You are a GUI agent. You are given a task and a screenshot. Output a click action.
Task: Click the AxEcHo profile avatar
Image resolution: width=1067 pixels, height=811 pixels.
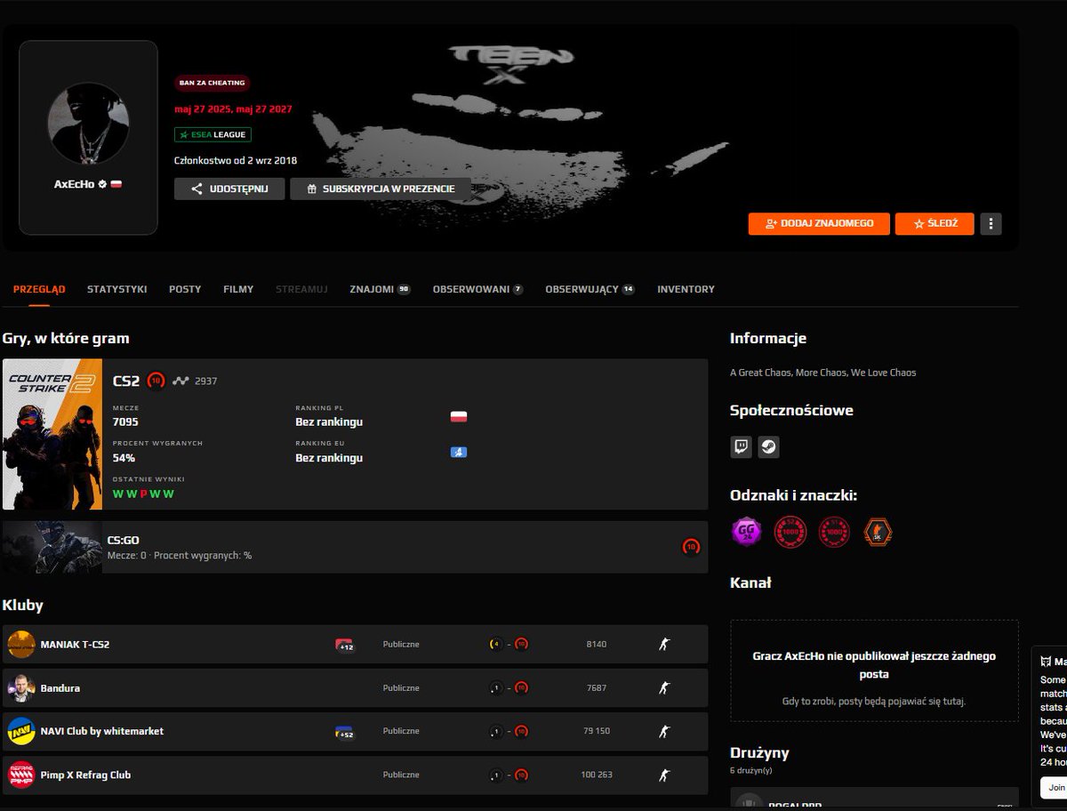coord(88,124)
